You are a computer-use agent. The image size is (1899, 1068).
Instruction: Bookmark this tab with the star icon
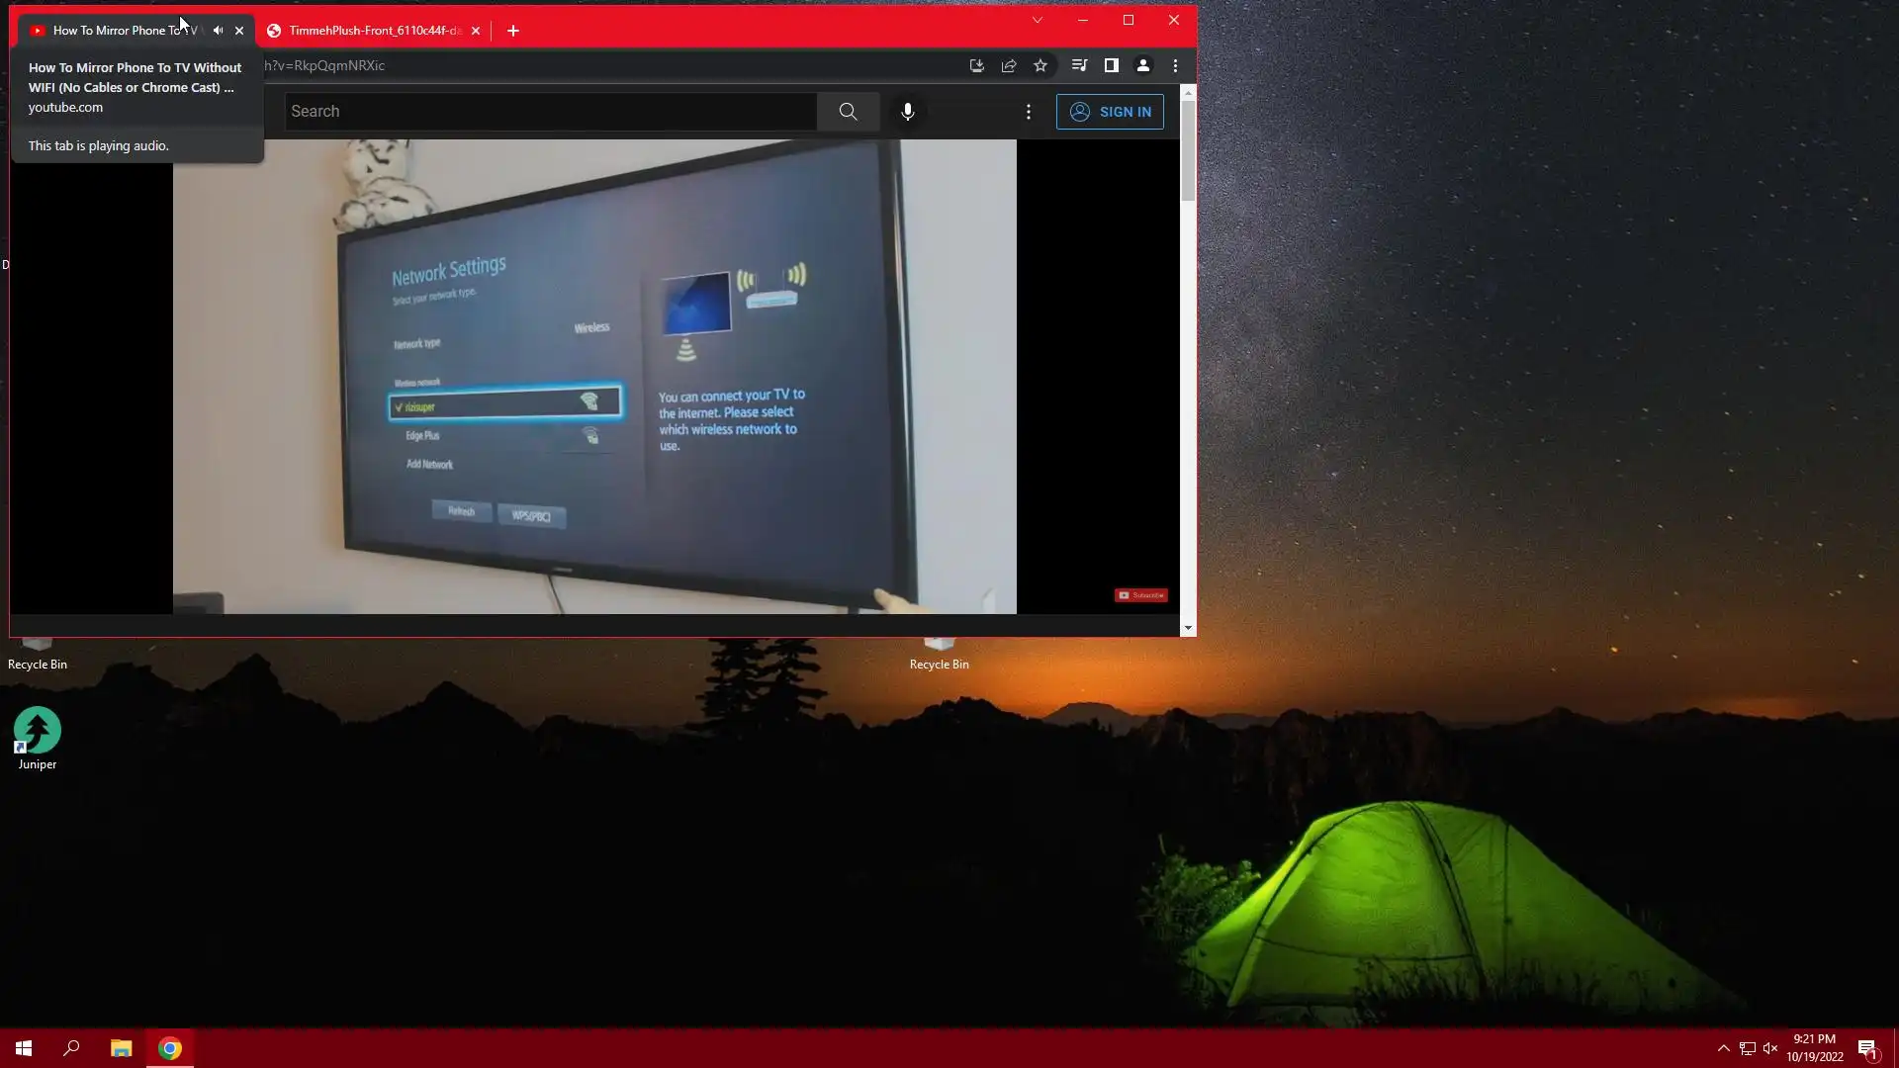1040,65
